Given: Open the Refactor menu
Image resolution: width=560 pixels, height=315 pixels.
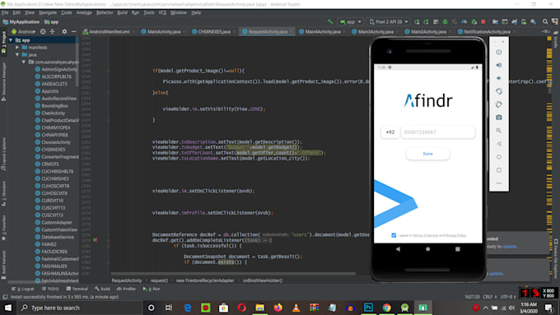Looking at the screenshot, I should click(105, 12).
